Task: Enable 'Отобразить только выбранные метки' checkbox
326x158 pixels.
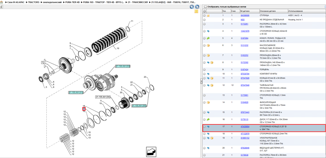Action: click(x=205, y=7)
